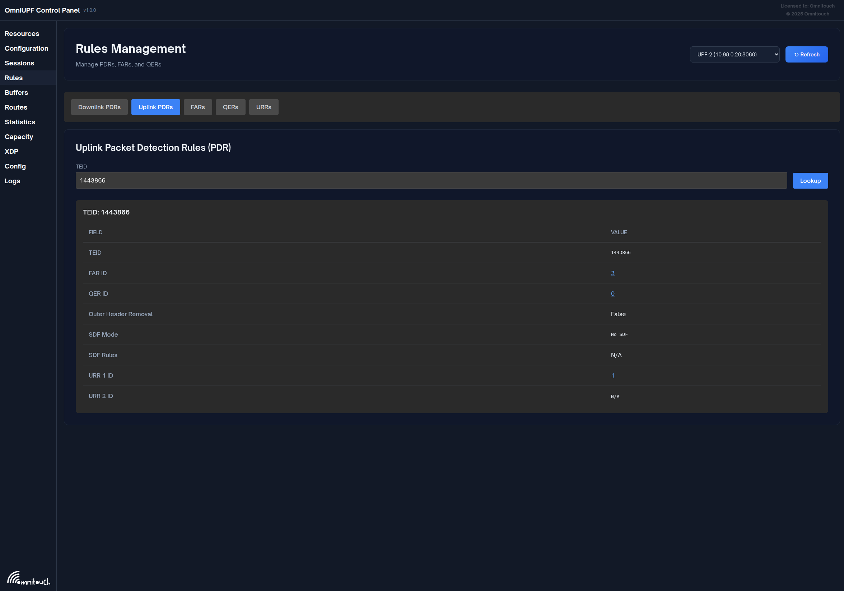This screenshot has width=844, height=591.
Task: Click the SDF Mode field label
Action: (103, 334)
